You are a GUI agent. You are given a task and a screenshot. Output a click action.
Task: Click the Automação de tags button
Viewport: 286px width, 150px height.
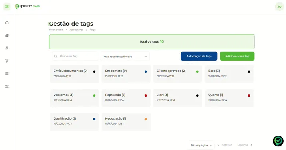199,56
